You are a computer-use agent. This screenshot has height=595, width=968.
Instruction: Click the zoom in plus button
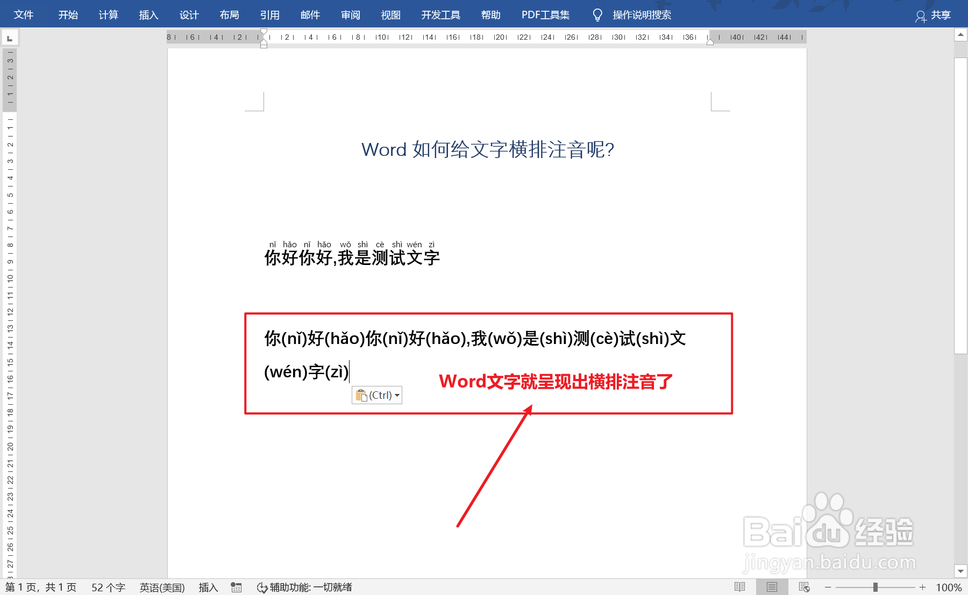[923, 587]
